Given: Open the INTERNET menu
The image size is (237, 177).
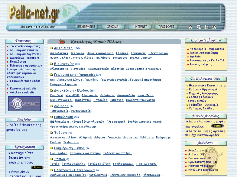Looking at the screenshot, I should click(141, 27).
